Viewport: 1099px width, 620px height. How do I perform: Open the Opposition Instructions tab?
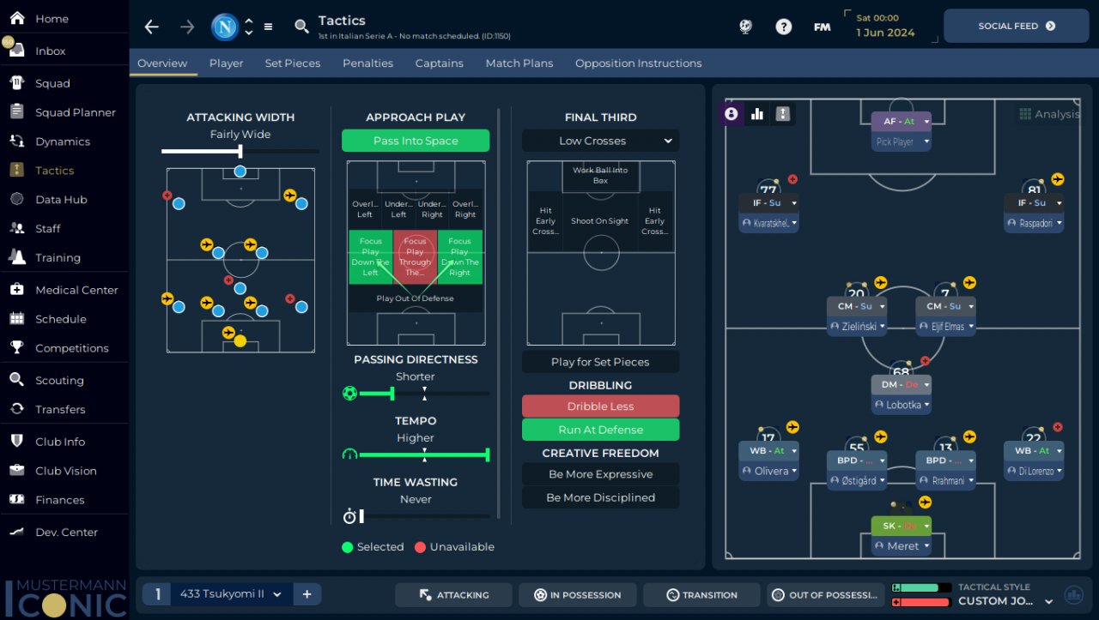tap(638, 63)
